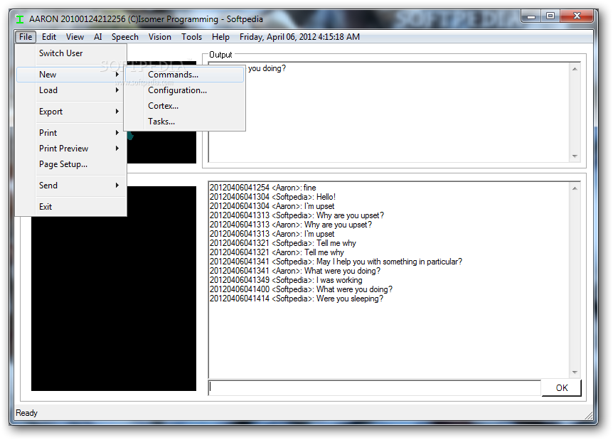Image resolution: width=613 pixels, height=440 pixels.
Task: Select Page Setup... menu entry
Action: (x=71, y=164)
